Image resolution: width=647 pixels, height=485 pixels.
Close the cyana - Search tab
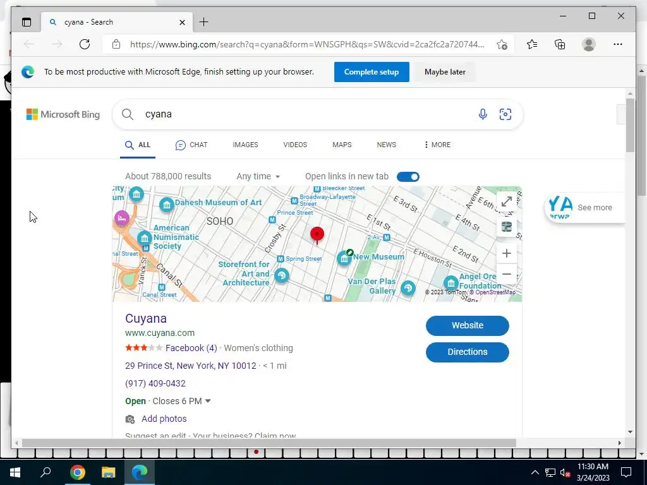182,22
